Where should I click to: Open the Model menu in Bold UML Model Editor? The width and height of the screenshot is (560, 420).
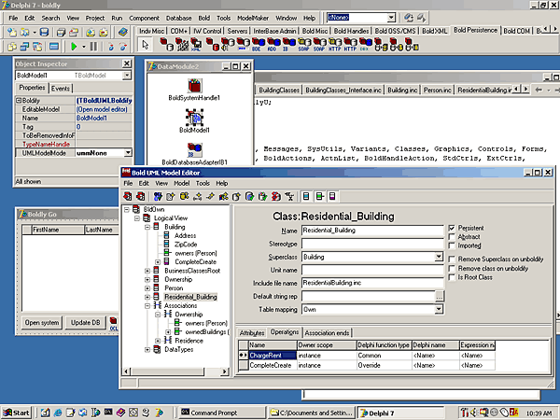pyautogui.click(x=181, y=183)
